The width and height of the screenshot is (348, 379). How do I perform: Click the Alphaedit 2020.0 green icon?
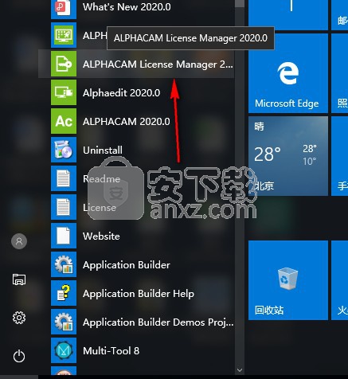64,92
